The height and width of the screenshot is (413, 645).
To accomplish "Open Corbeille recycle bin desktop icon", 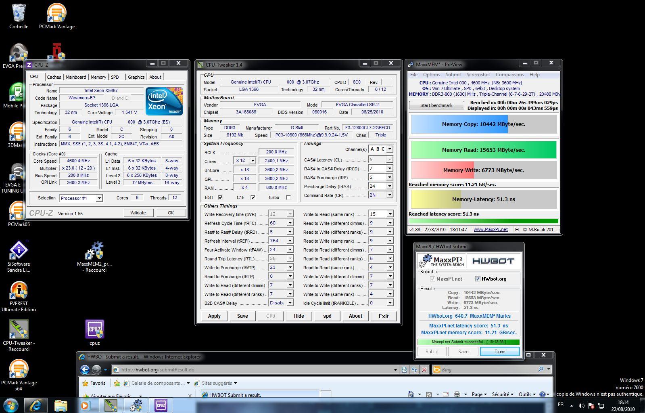I will tap(19, 16).
